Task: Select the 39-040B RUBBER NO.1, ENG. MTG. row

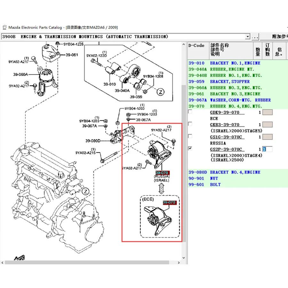Action: pyautogui.click(x=238, y=76)
